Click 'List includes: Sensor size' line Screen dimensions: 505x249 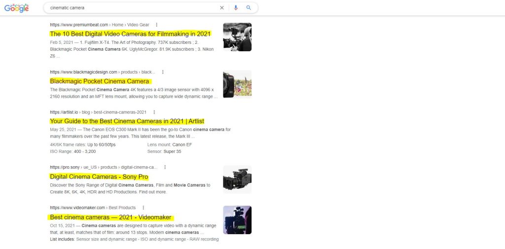[x=134, y=239]
